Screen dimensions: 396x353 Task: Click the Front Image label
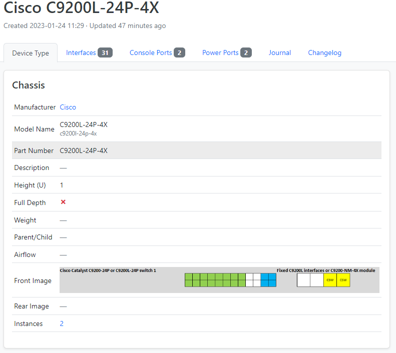pyautogui.click(x=33, y=280)
